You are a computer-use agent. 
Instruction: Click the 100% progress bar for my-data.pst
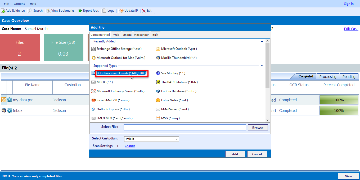coord(339,100)
